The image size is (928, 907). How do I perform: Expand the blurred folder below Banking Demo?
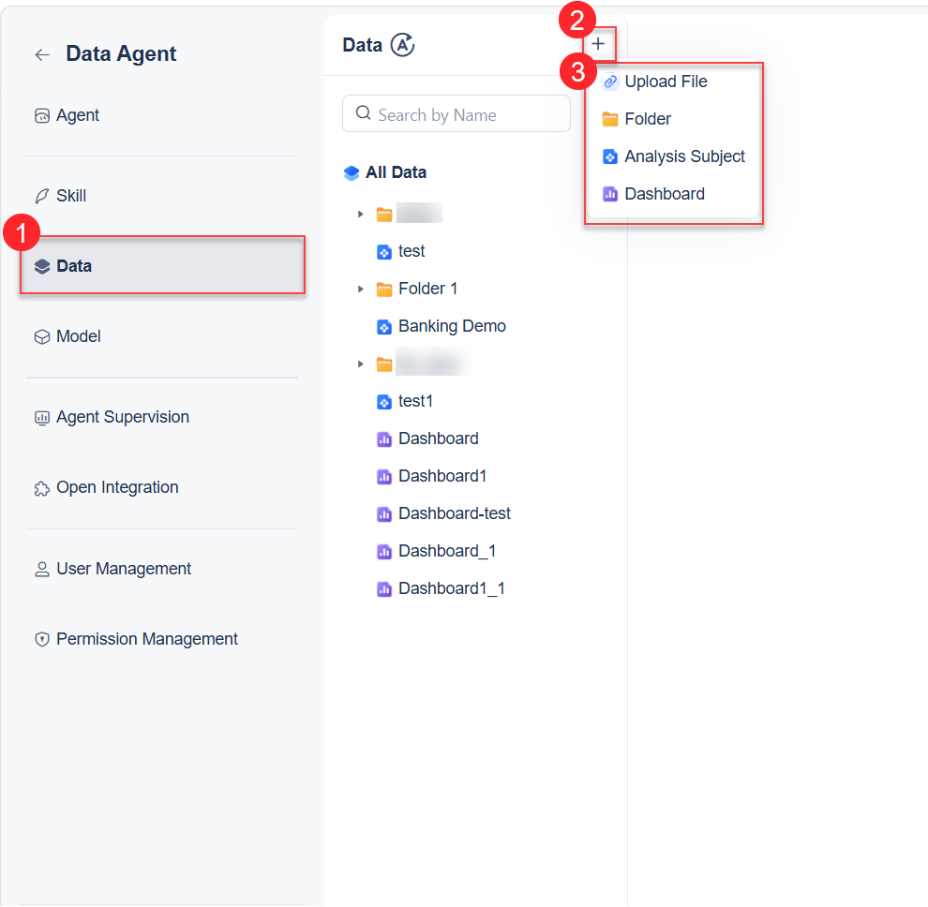(361, 364)
